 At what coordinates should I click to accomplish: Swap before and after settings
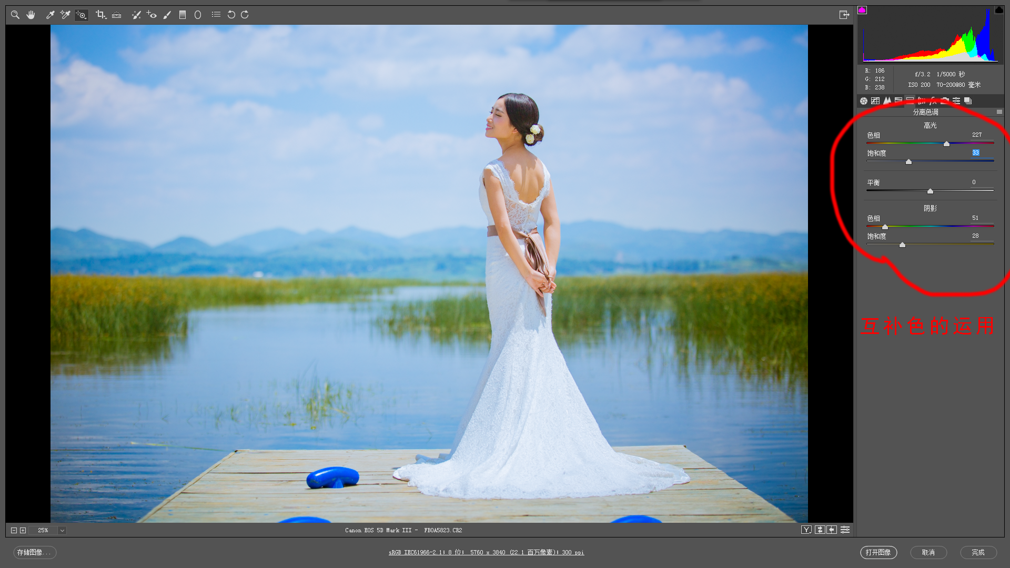pos(820,530)
